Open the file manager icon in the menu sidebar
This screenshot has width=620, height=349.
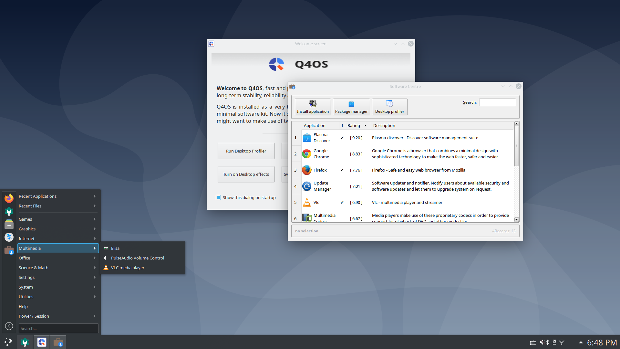[x=9, y=224]
